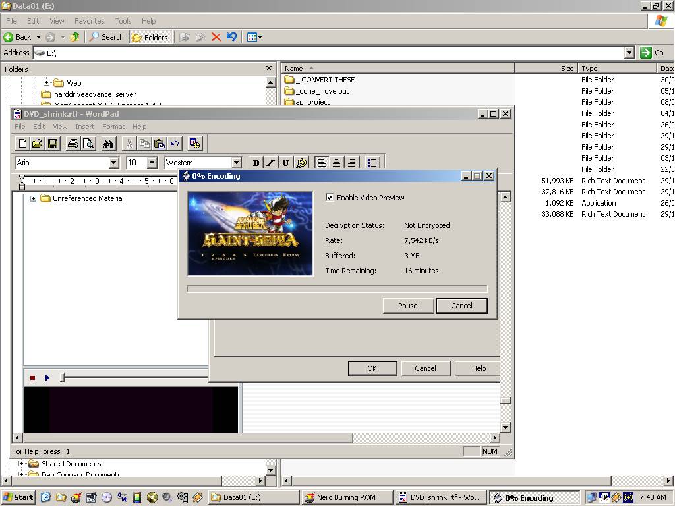Click the Copy icon in WordPad toolbar
The width and height of the screenshot is (675, 506).
pyautogui.click(x=144, y=143)
